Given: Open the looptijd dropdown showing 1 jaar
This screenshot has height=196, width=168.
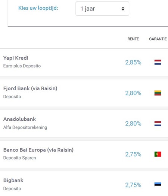Looking at the screenshot, I should pyautogui.click(x=102, y=9).
